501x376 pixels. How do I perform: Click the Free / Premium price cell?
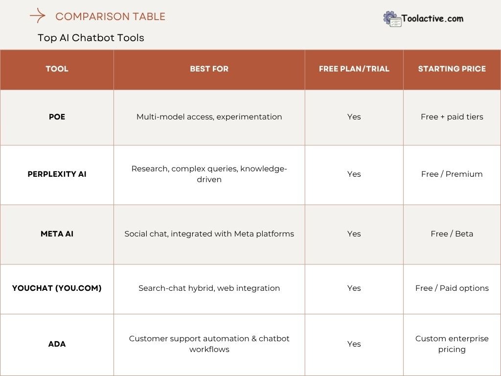(452, 174)
